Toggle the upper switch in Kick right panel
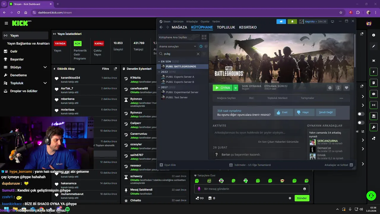This screenshot has height=214, width=380. coord(361,114)
